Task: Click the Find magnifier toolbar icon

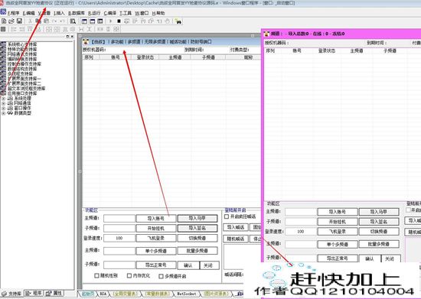Action: pos(73,21)
